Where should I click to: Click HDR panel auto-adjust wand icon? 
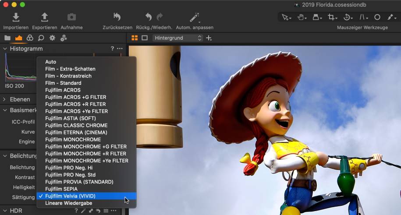[x=83, y=211]
